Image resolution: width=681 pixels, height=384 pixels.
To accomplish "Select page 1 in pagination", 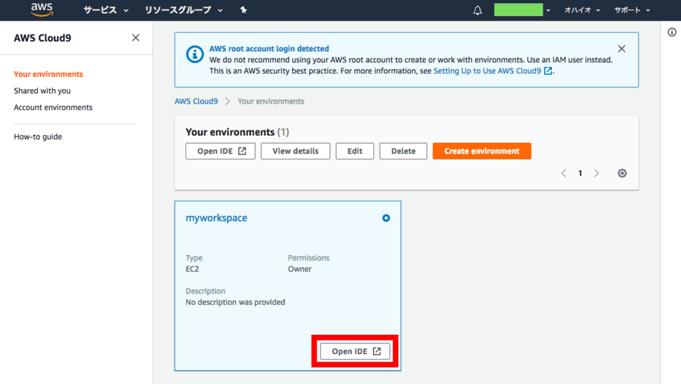I will (x=580, y=173).
